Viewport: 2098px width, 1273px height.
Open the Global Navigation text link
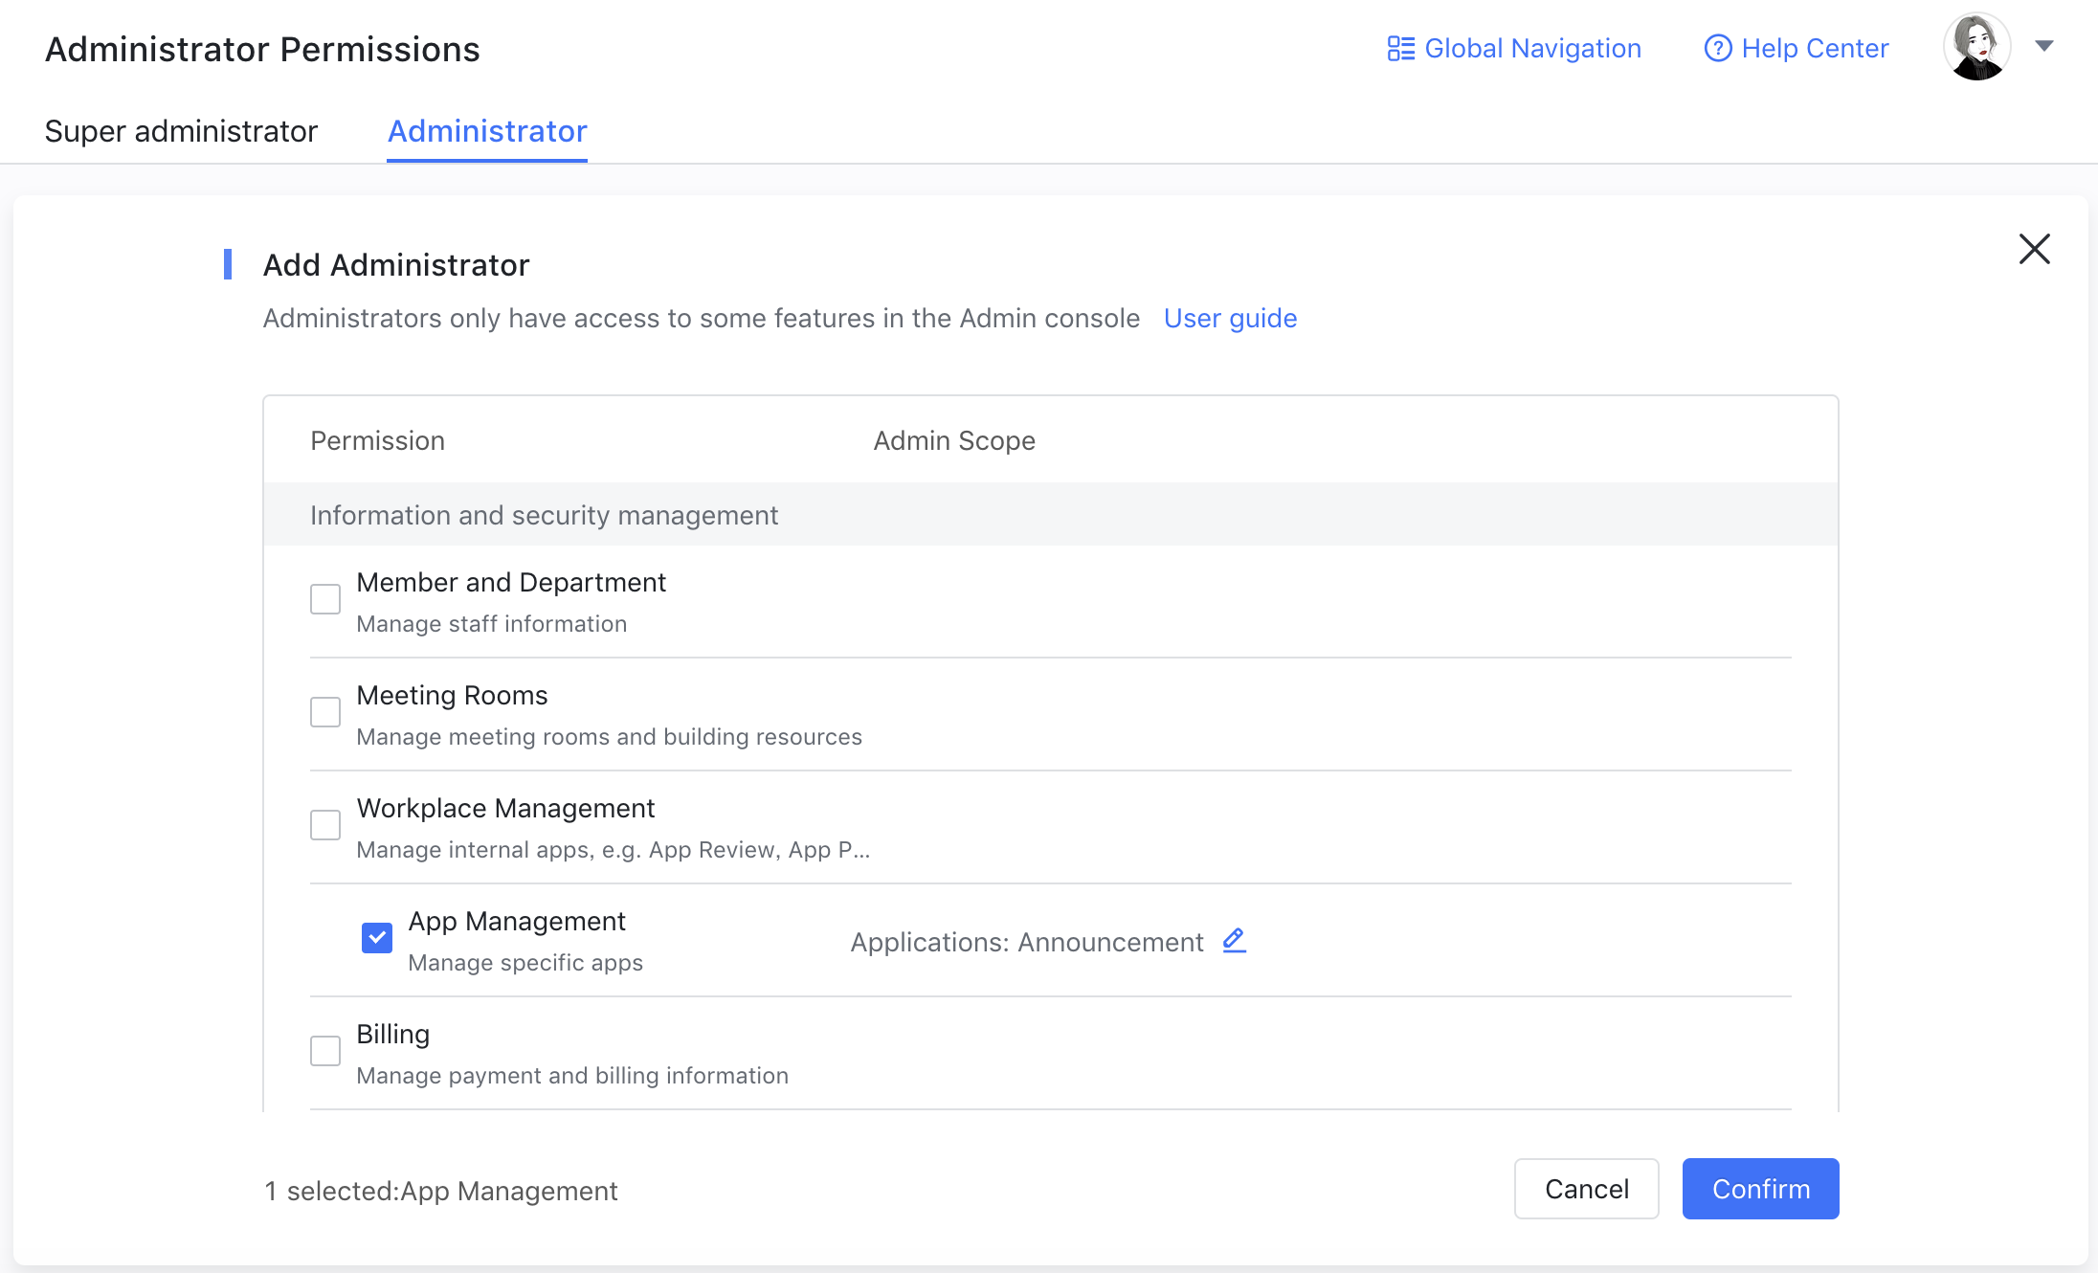(x=1532, y=48)
